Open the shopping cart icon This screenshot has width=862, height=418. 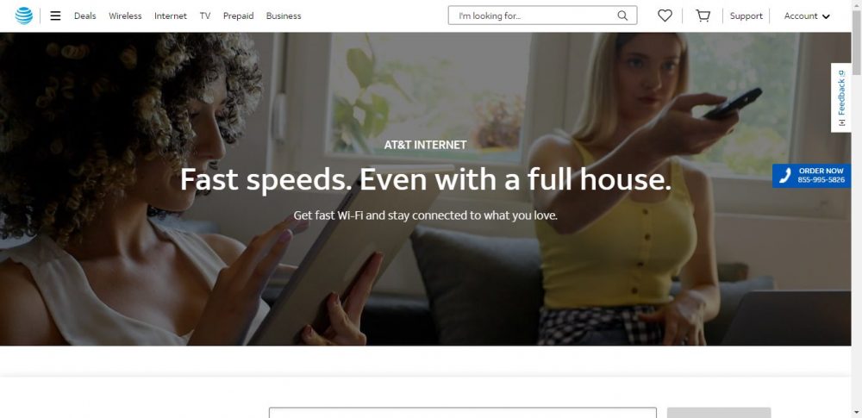click(703, 16)
